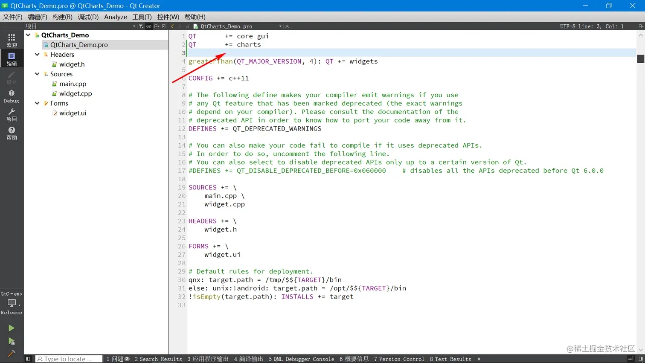Open Help (帮助) mode

pos(12,133)
